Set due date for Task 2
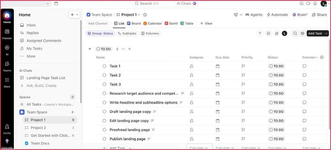This screenshot has width=331, height=150. coord(218,75)
